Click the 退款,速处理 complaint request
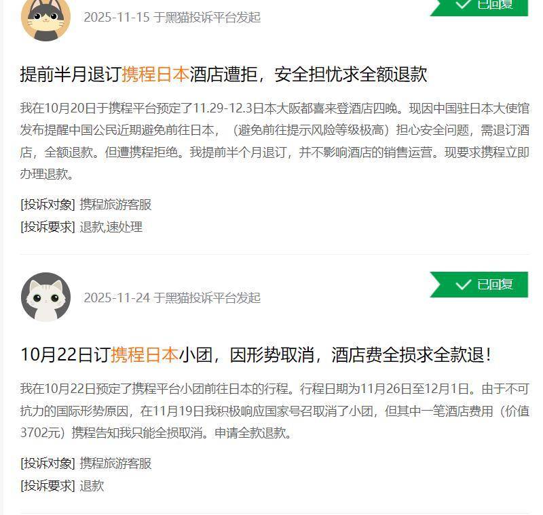The width and height of the screenshot is (543, 515). pos(111,227)
